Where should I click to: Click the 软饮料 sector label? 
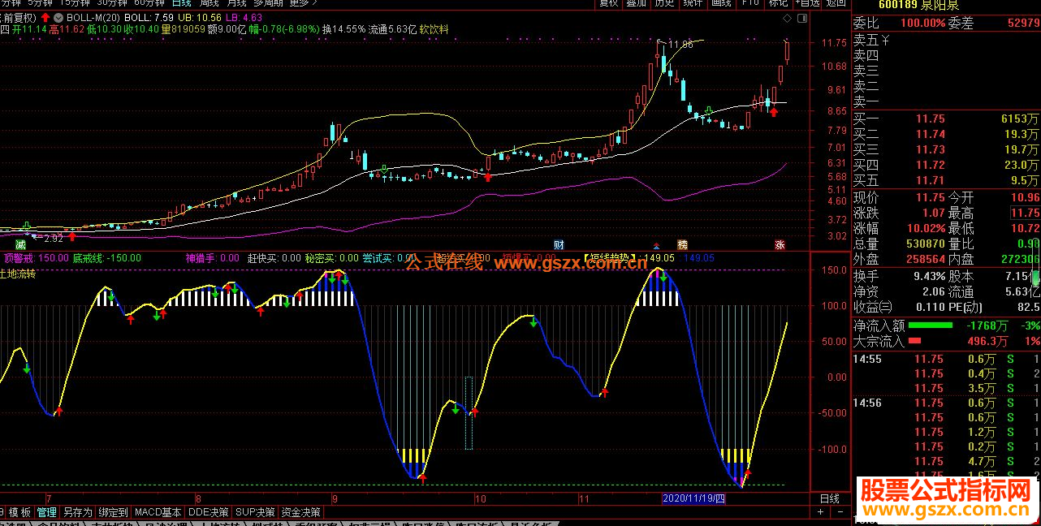click(434, 29)
